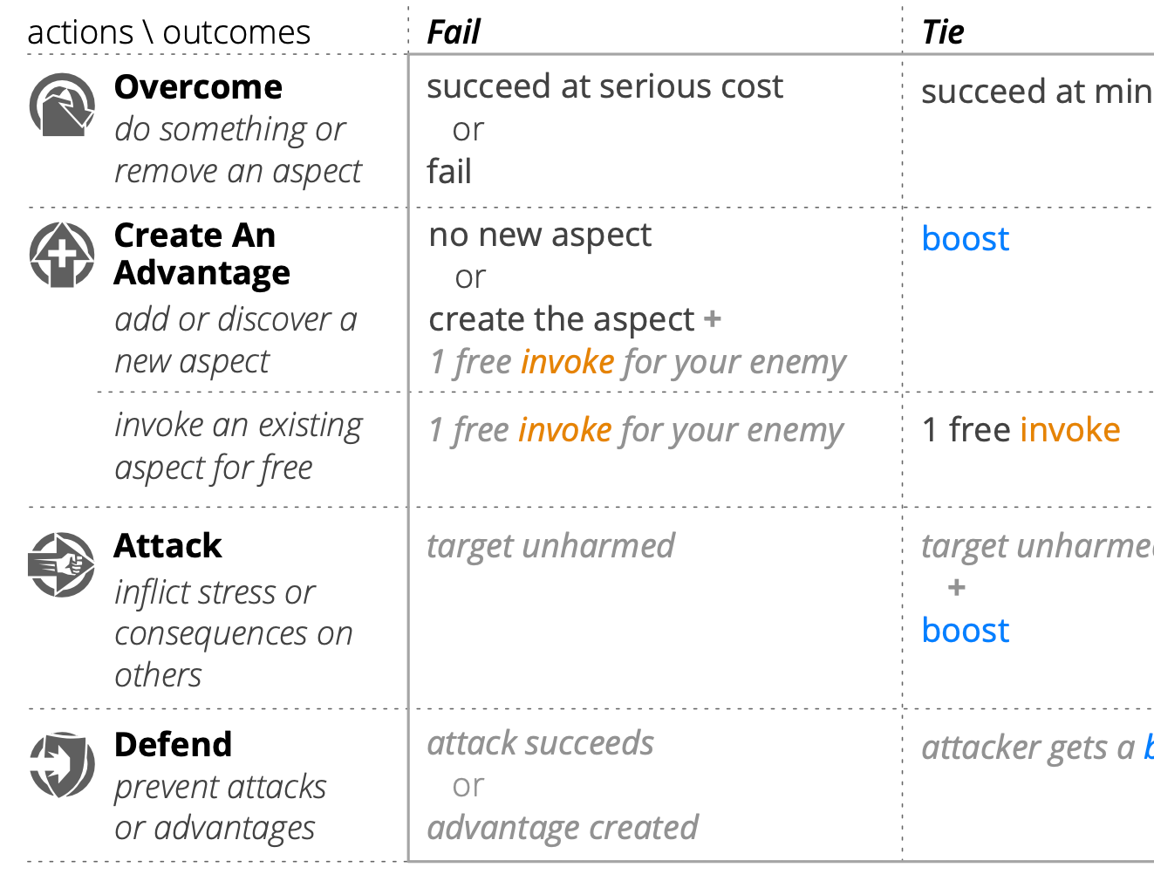
Task: Click 'succeed at serious cost' text
Action: click(x=604, y=86)
